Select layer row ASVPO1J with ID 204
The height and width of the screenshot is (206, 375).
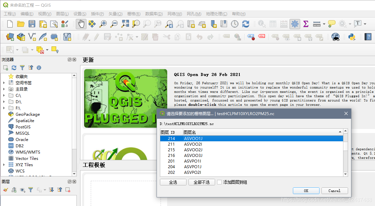coord(252,167)
